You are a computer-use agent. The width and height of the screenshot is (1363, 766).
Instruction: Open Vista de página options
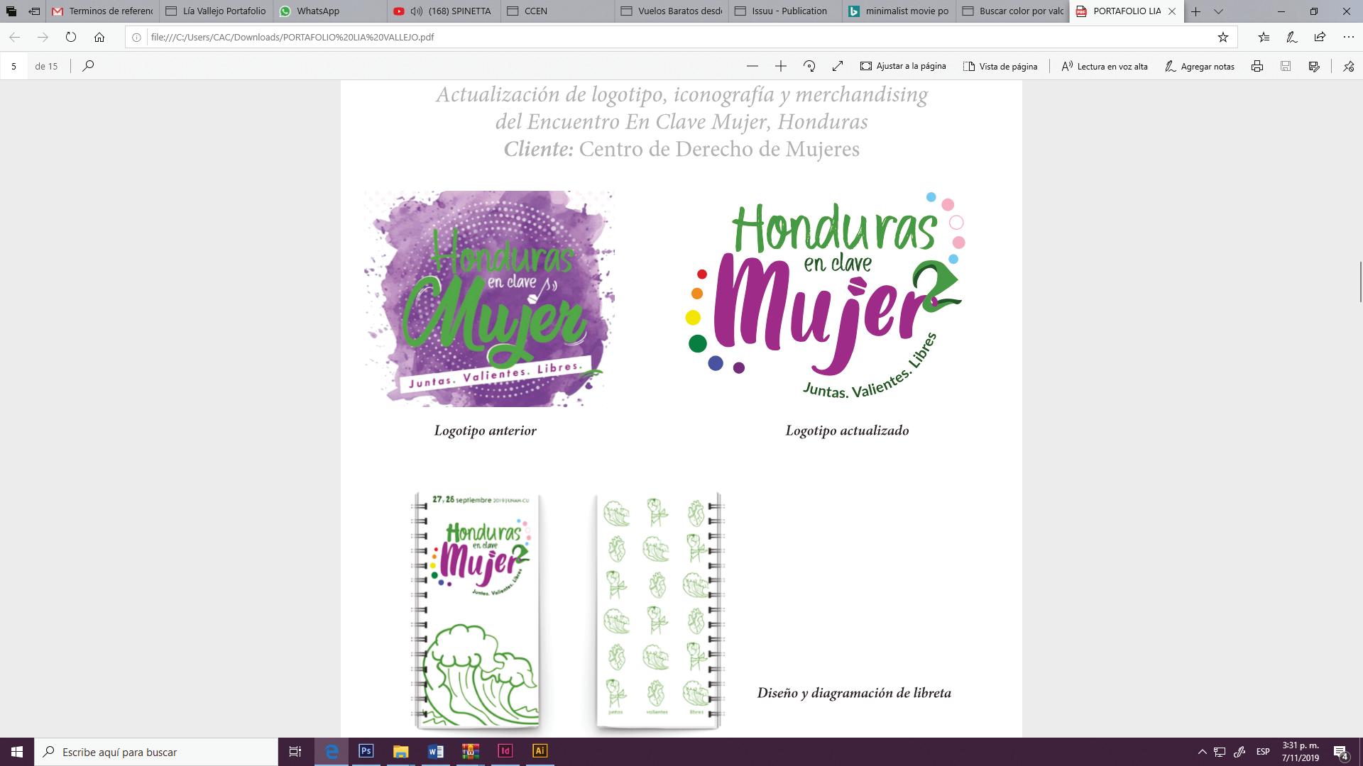[x=1000, y=66]
